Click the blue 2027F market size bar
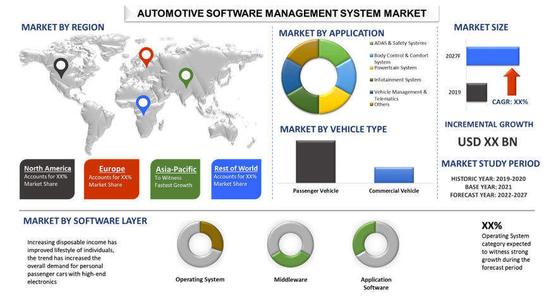 pos(493,56)
